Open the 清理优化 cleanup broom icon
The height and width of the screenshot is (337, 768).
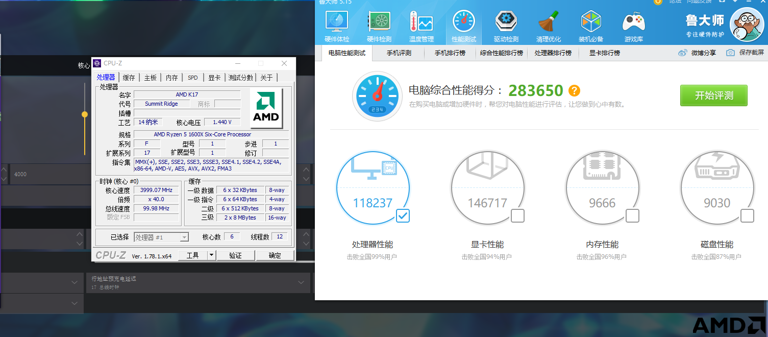(549, 22)
